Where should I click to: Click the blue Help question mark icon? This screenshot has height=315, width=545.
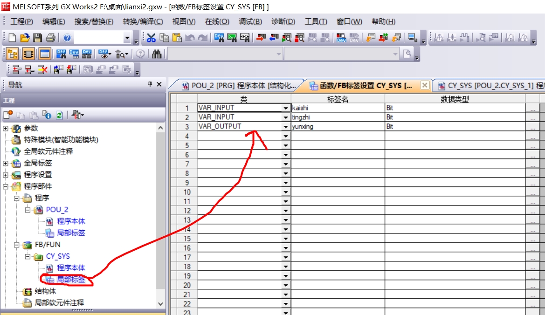67,38
